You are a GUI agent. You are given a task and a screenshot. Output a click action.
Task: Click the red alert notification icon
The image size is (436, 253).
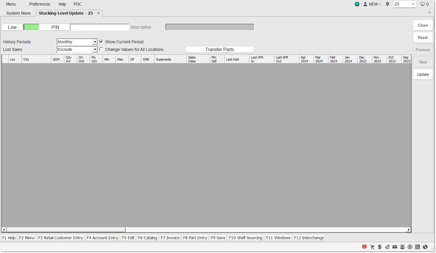click(364, 247)
